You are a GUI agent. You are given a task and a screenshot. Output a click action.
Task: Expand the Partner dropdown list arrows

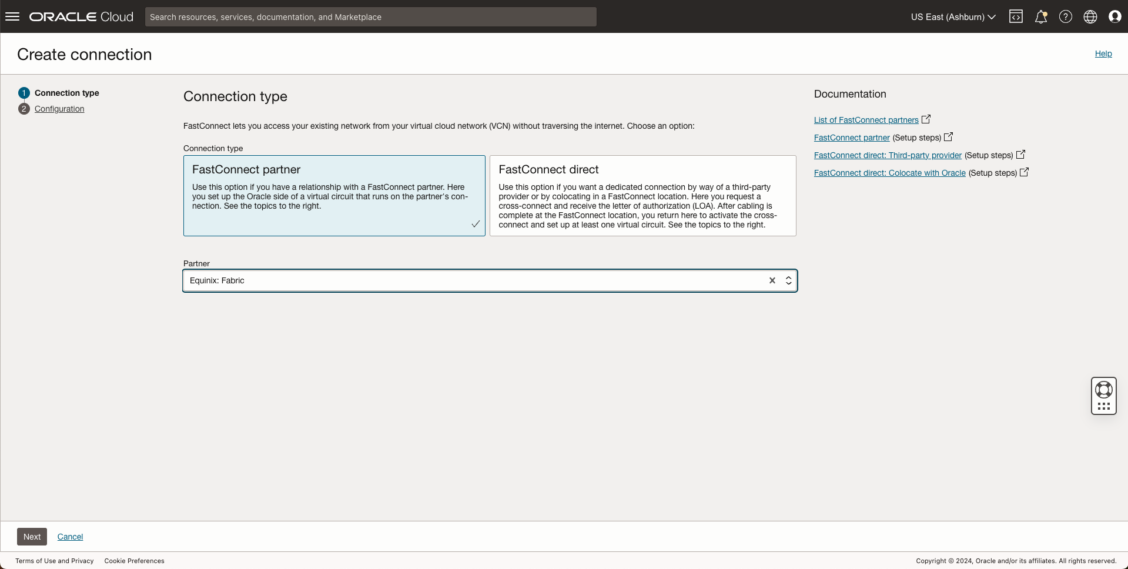(788, 280)
